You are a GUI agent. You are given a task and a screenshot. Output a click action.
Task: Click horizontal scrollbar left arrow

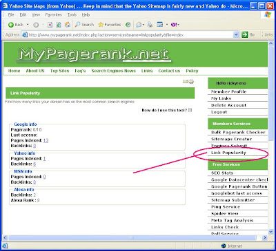(x=5, y=238)
